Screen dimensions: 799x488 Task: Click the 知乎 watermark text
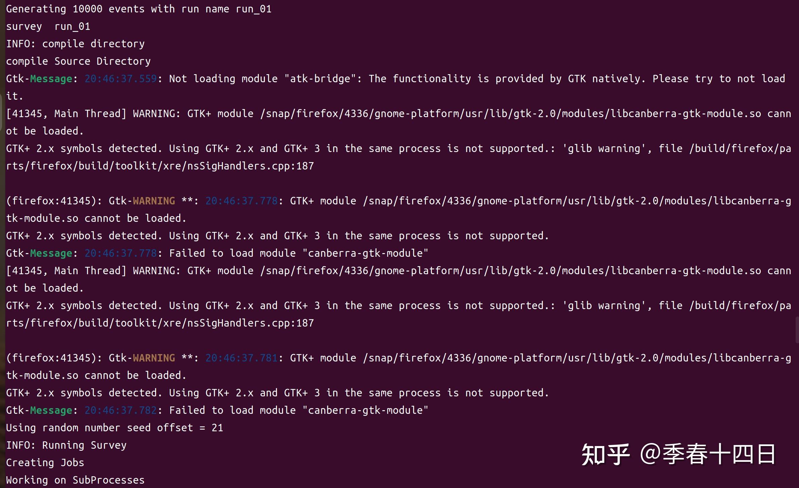pos(606,454)
